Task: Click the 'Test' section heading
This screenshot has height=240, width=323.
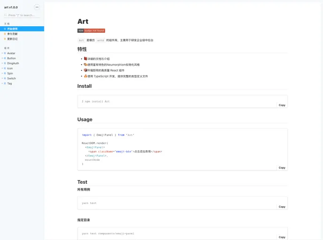Action: click(x=83, y=182)
